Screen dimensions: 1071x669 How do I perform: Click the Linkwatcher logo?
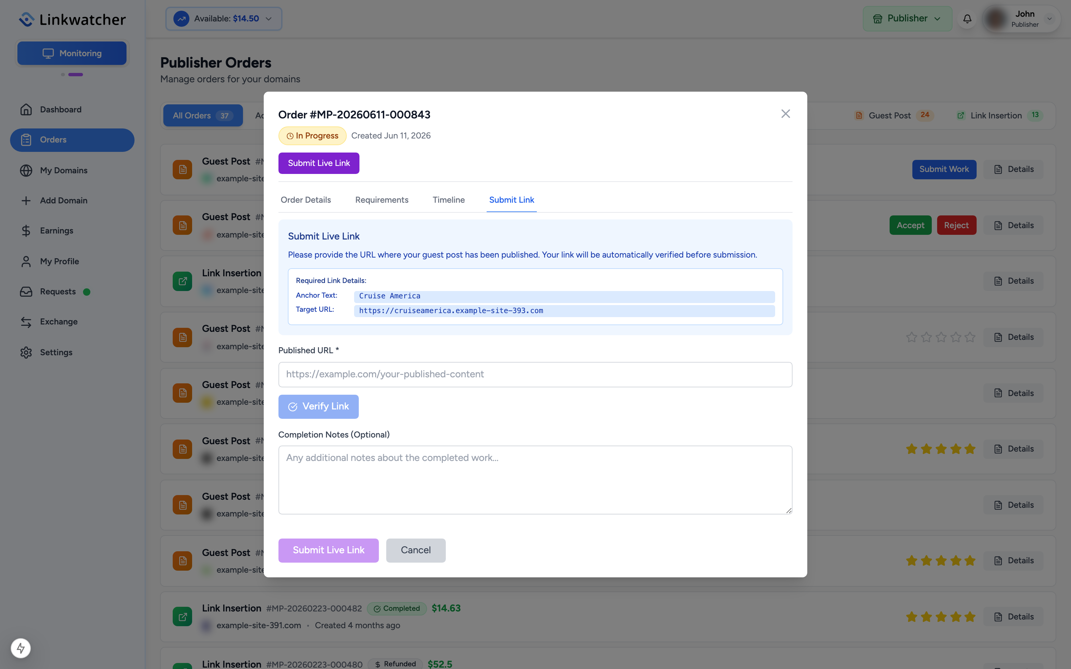(72, 19)
